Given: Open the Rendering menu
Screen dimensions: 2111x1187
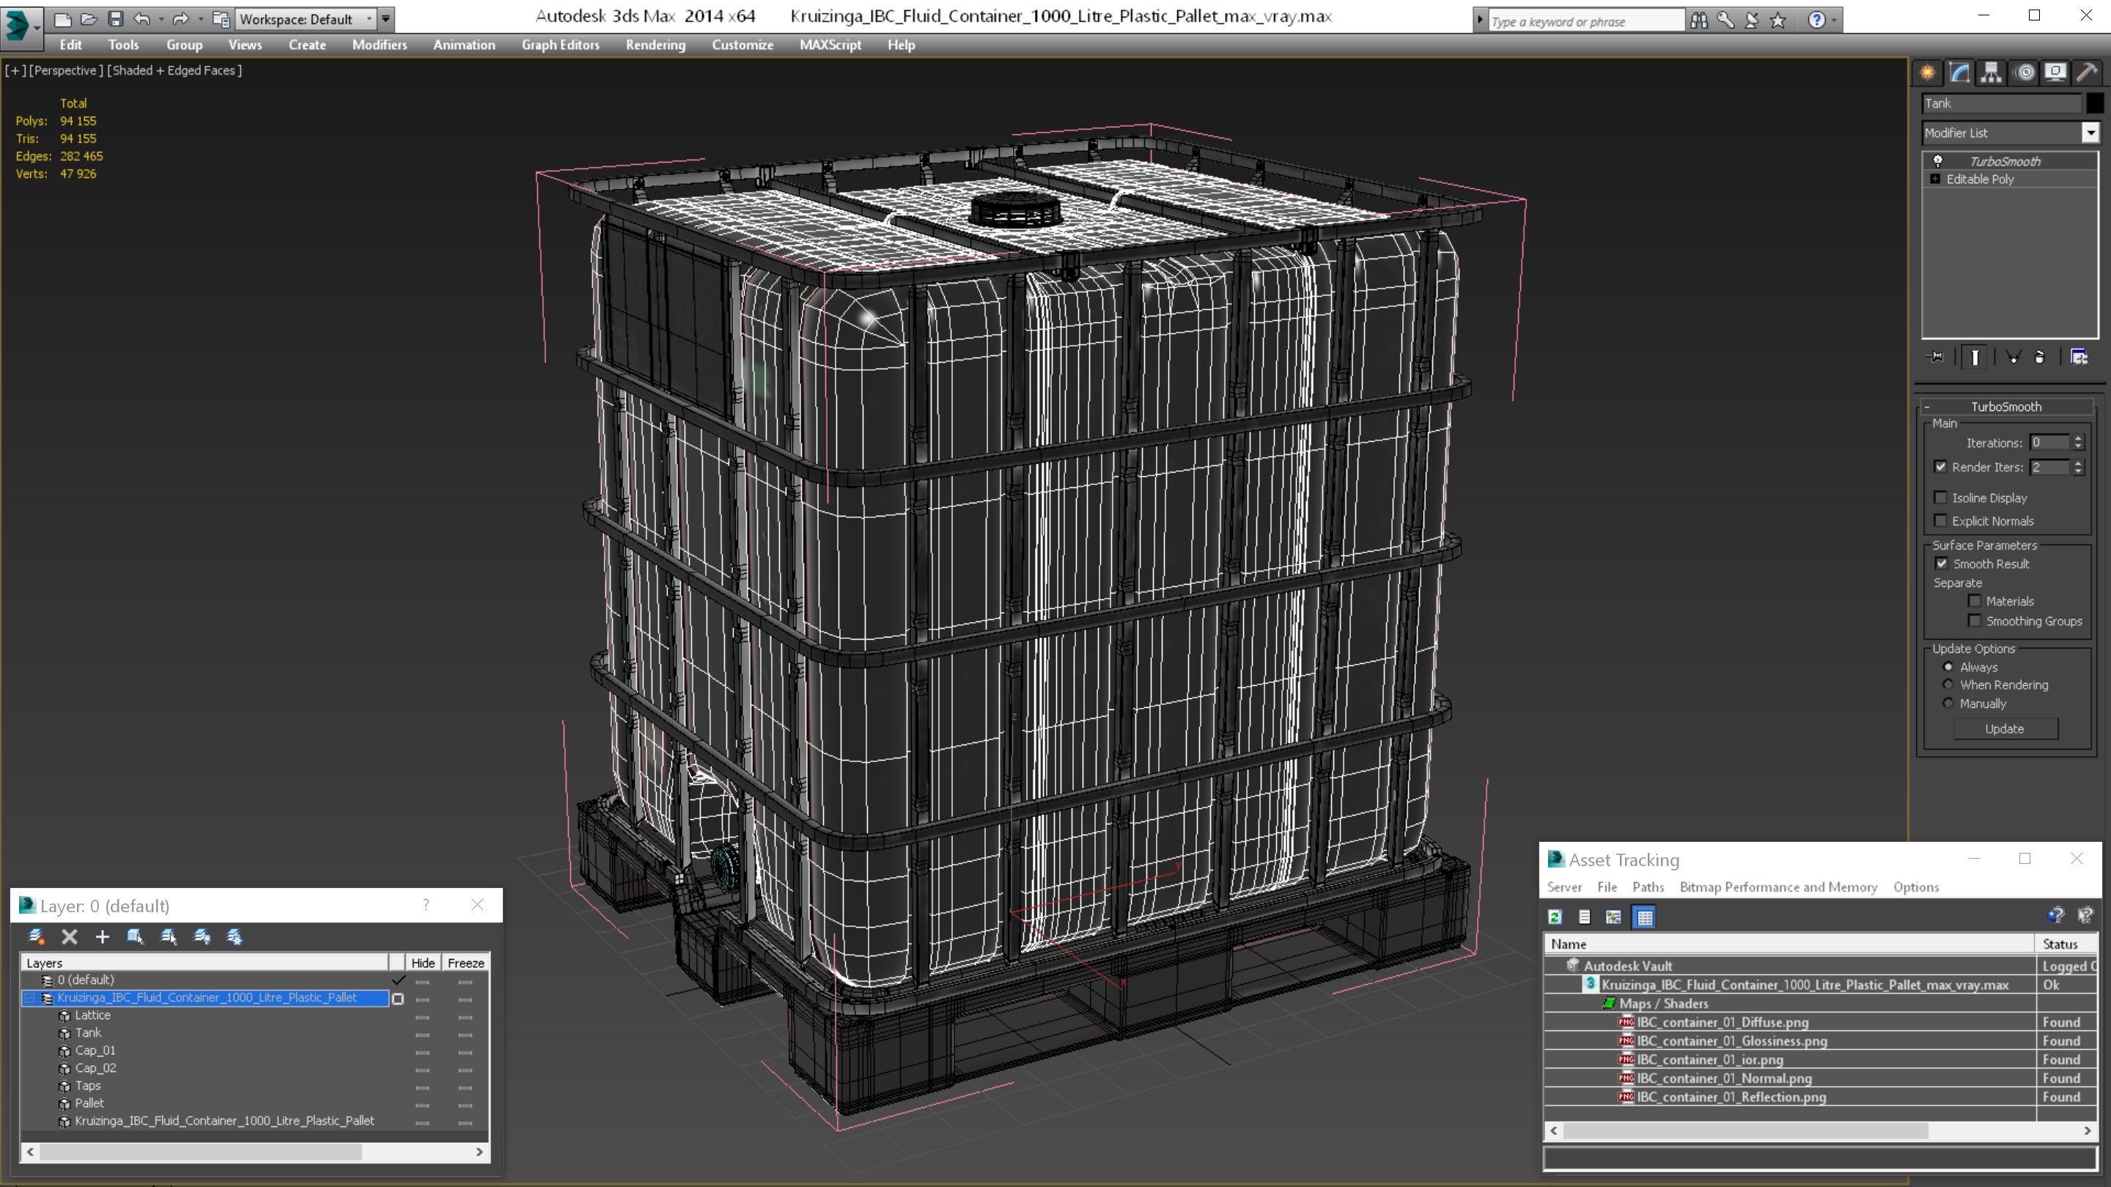Looking at the screenshot, I should 655,45.
